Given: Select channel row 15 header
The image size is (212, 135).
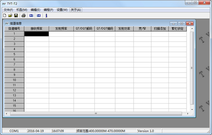Looking at the screenshot, I should click(14, 106).
